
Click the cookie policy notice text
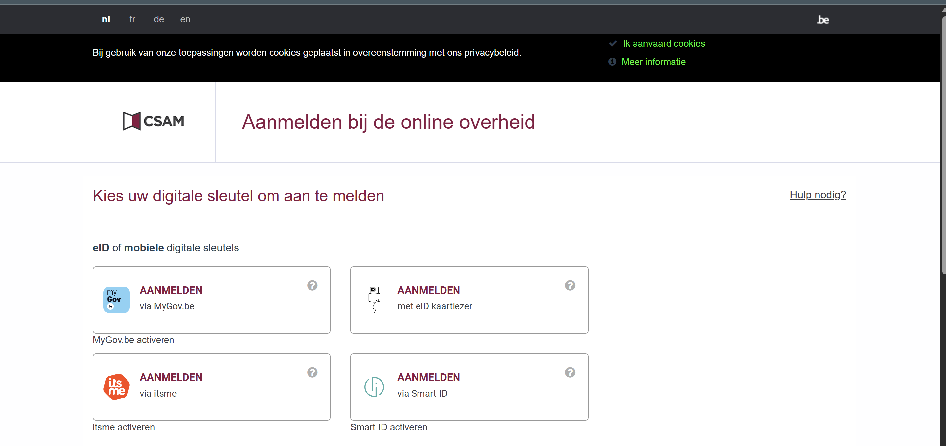[x=307, y=52]
